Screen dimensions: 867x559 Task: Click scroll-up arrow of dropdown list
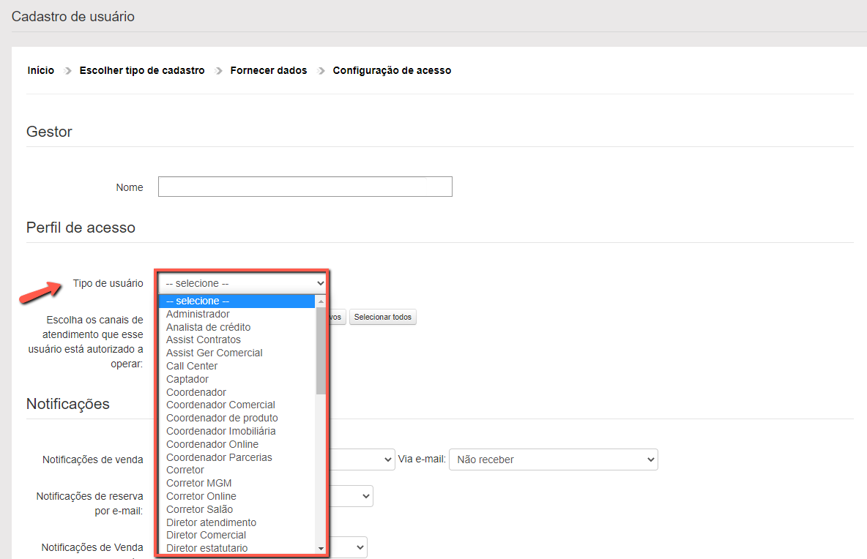[321, 301]
